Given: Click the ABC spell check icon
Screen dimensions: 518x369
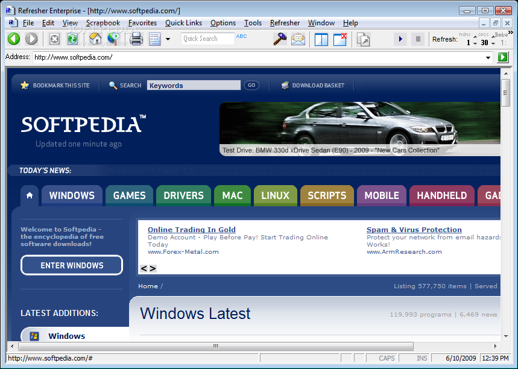Looking at the screenshot, I should click(x=241, y=36).
